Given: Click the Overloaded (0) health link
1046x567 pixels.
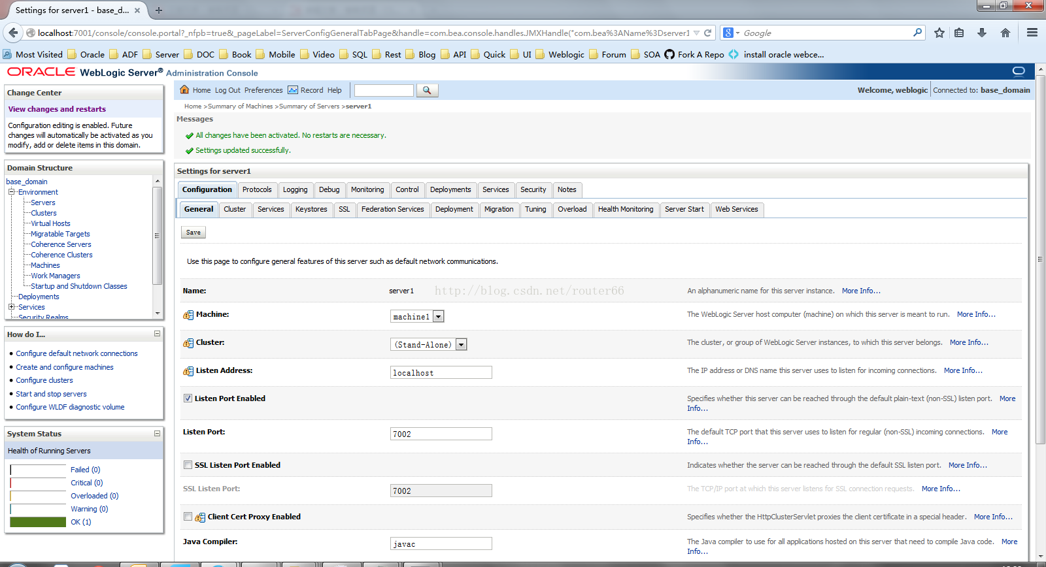Looking at the screenshot, I should coord(95,496).
